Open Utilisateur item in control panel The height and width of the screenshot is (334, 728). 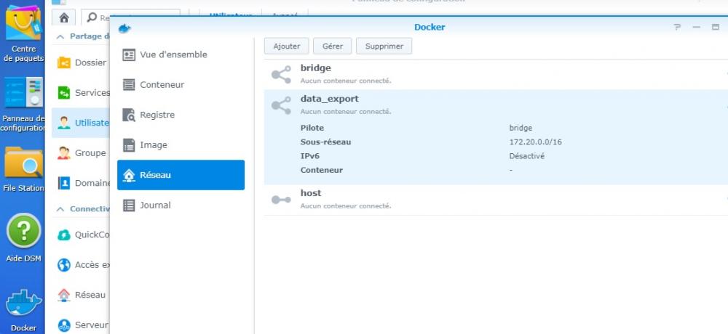(x=81, y=123)
